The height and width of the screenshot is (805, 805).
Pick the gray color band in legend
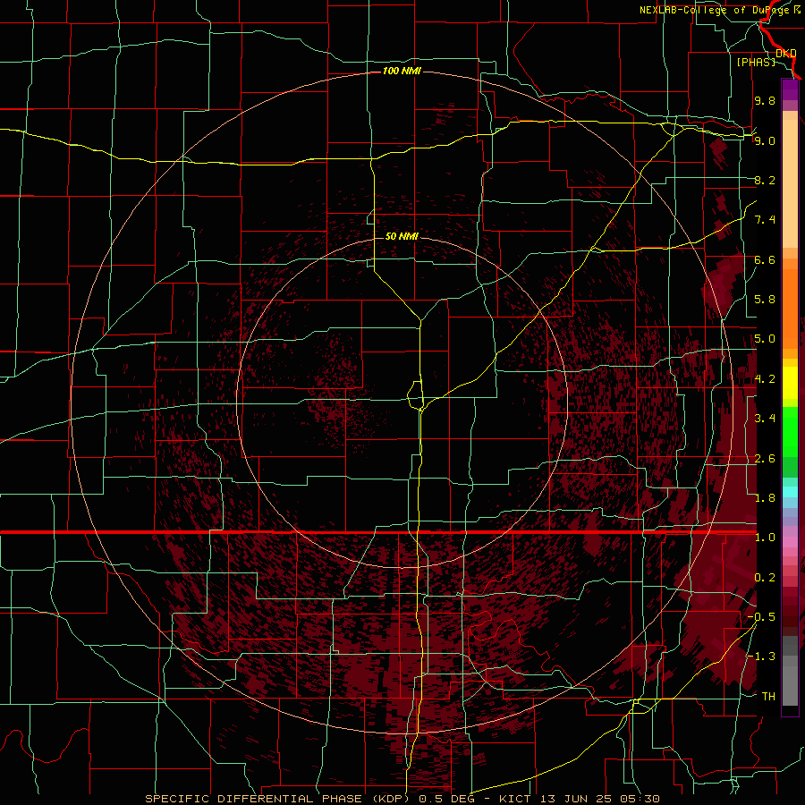click(790, 673)
